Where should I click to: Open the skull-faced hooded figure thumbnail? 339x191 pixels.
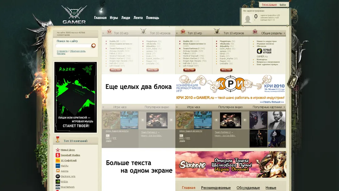(x=277, y=138)
